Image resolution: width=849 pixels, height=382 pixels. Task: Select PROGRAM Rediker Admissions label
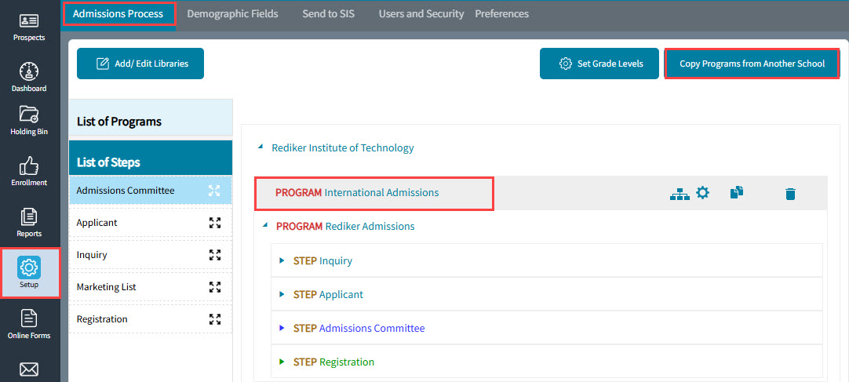[345, 226]
